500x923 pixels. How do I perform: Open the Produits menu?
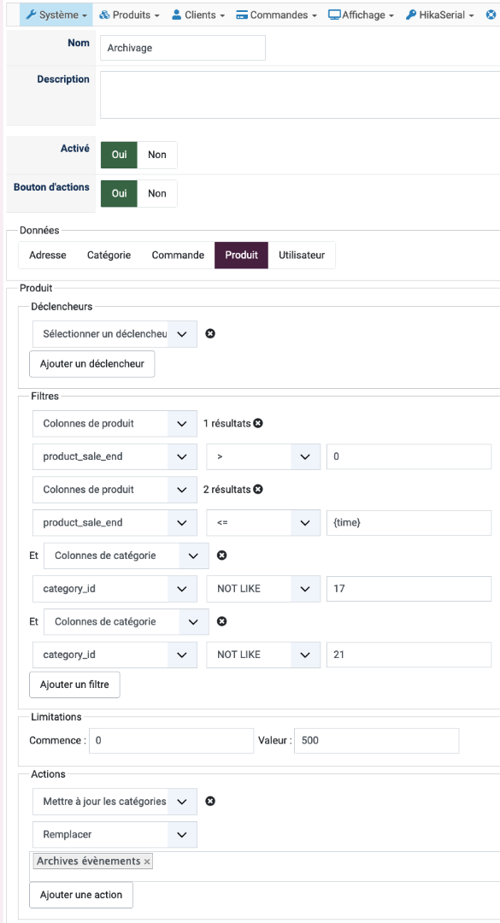click(x=130, y=15)
